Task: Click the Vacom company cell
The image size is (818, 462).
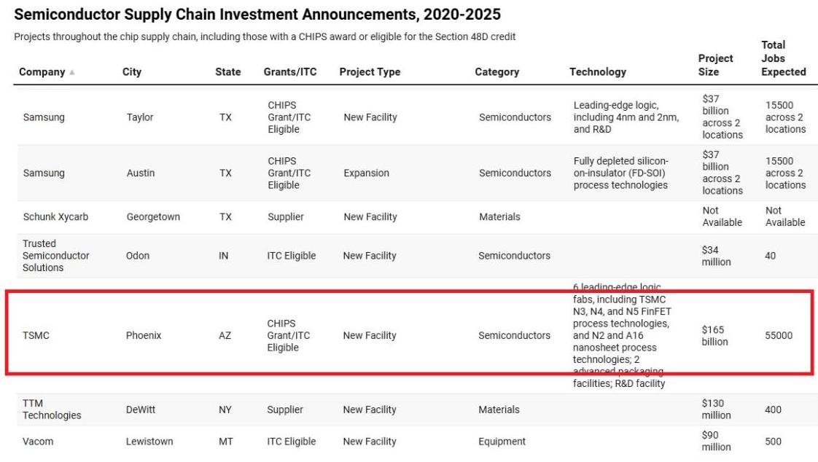Action: (x=38, y=442)
